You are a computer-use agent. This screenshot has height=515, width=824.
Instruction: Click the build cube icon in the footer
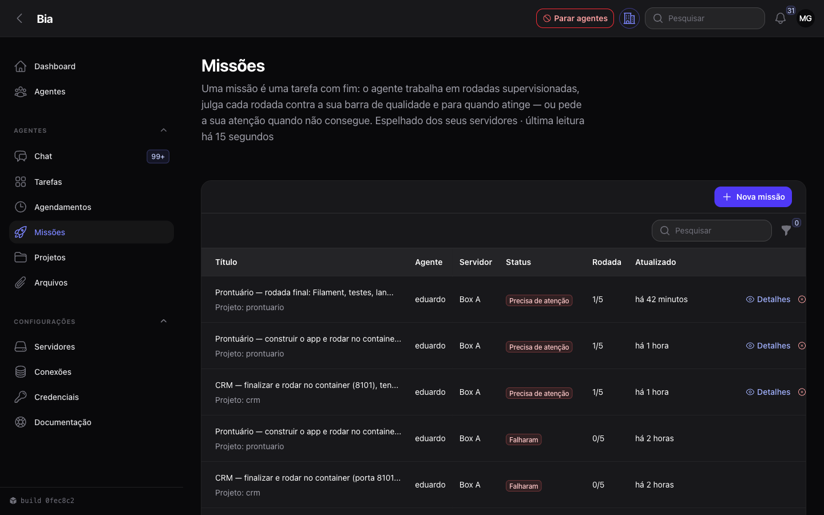[13, 501]
